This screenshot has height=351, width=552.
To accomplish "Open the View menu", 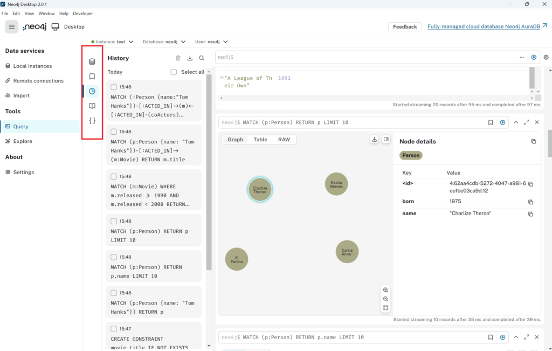I will (x=29, y=13).
